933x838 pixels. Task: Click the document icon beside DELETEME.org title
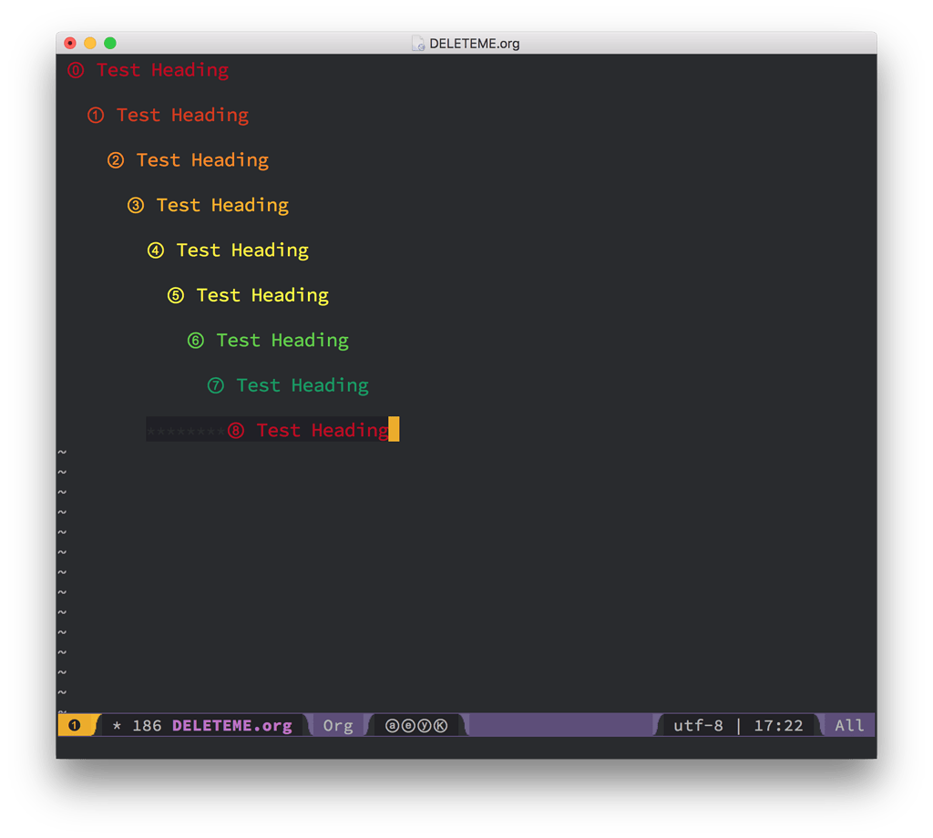pyautogui.click(x=418, y=42)
